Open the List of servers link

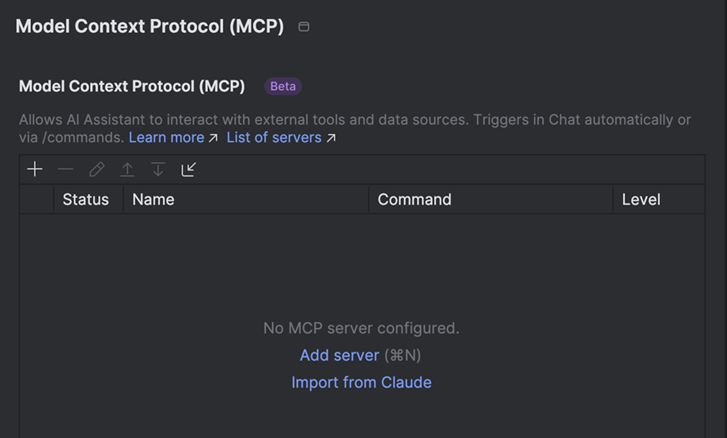[x=274, y=138]
